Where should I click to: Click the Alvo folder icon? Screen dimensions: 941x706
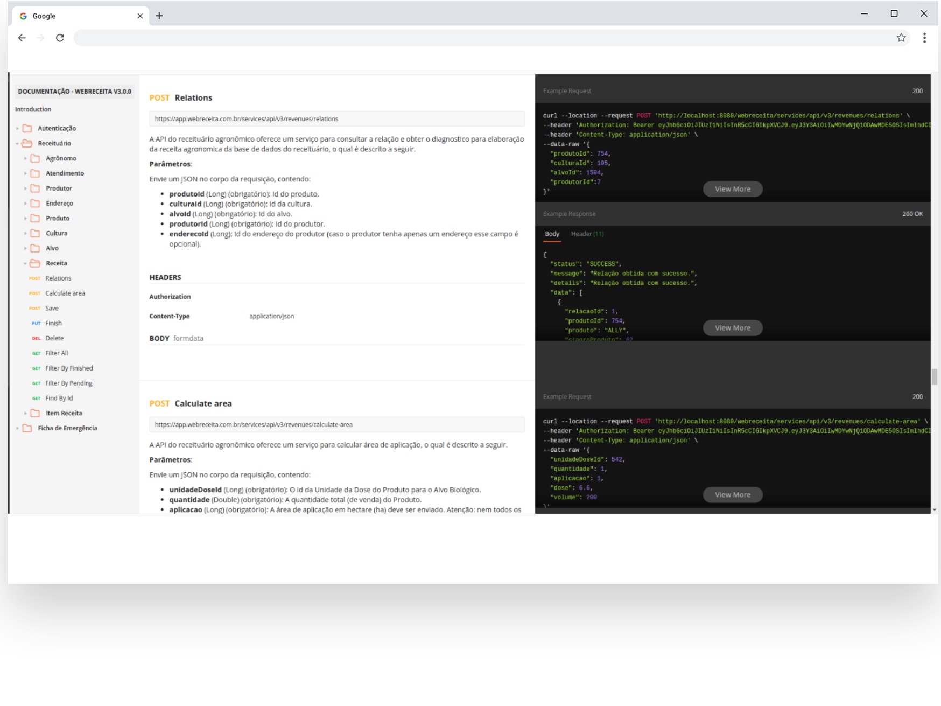point(35,248)
